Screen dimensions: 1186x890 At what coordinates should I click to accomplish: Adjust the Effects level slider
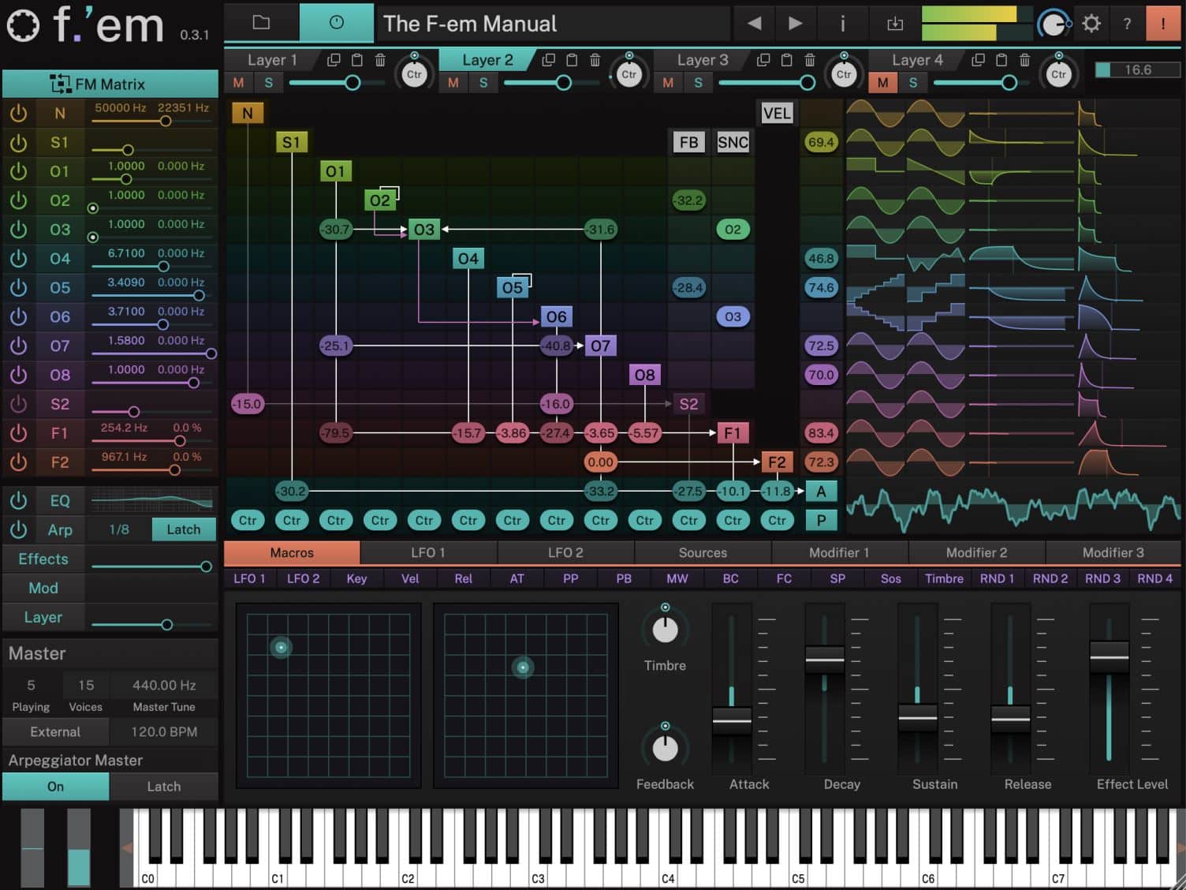pyautogui.click(x=151, y=567)
